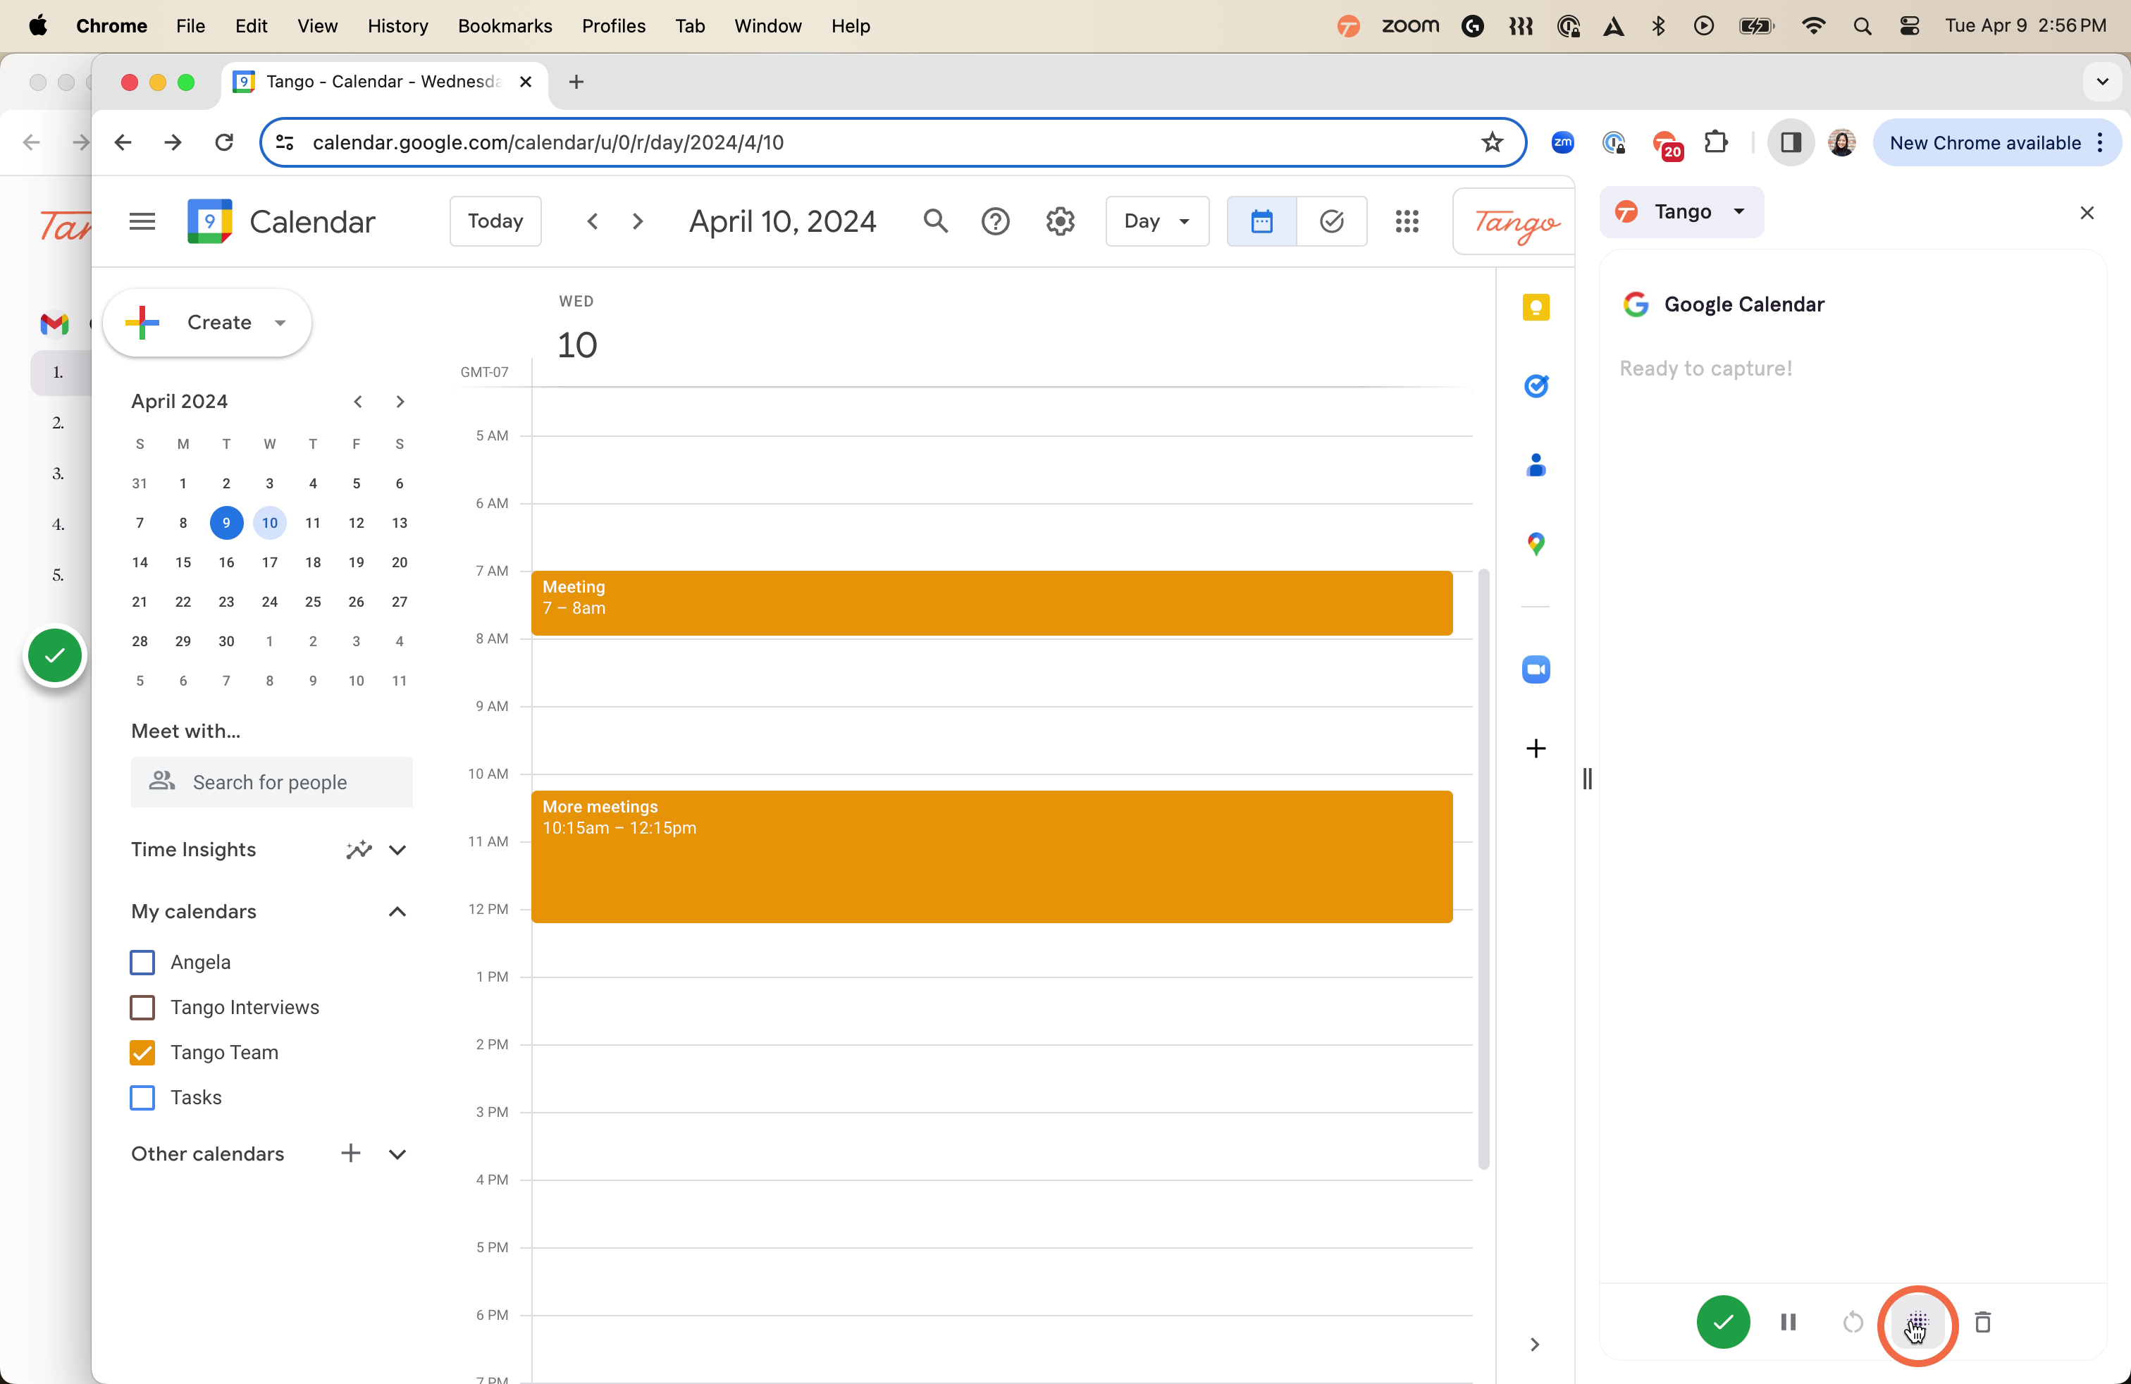The height and width of the screenshot is (1384, 2131).
Task: Open the Profiles menu in menu bar
Action: click(613, 26)
